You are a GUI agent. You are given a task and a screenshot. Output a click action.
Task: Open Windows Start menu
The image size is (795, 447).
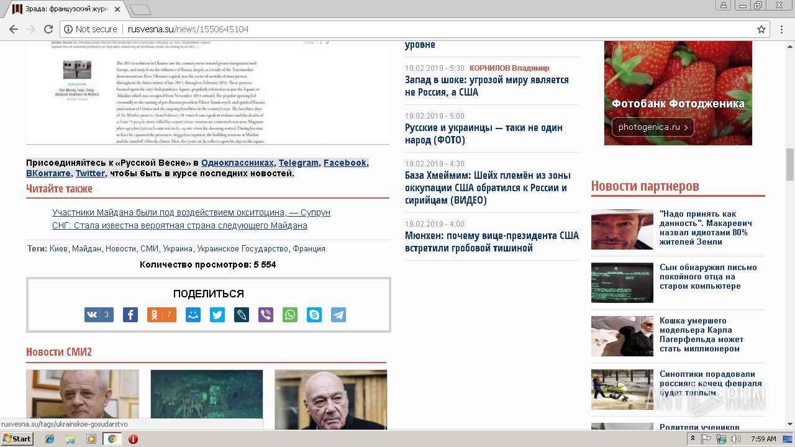coord(17,439)
